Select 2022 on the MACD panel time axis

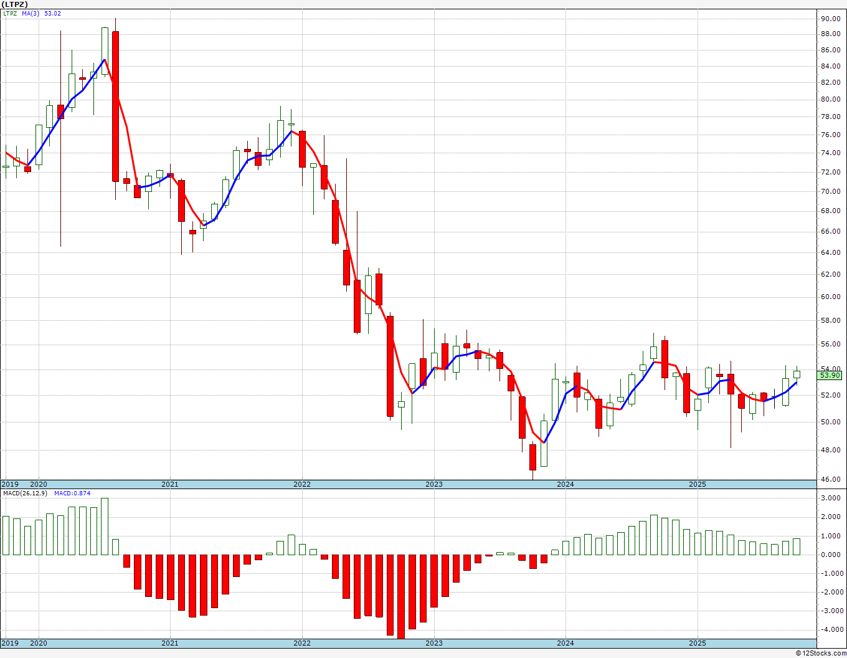[x=302, y=643]
